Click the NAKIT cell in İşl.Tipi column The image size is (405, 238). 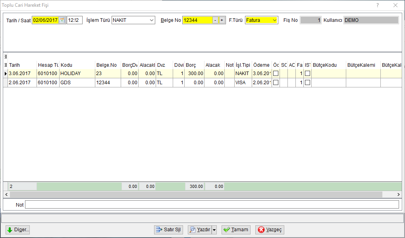(x=243, y=74)
